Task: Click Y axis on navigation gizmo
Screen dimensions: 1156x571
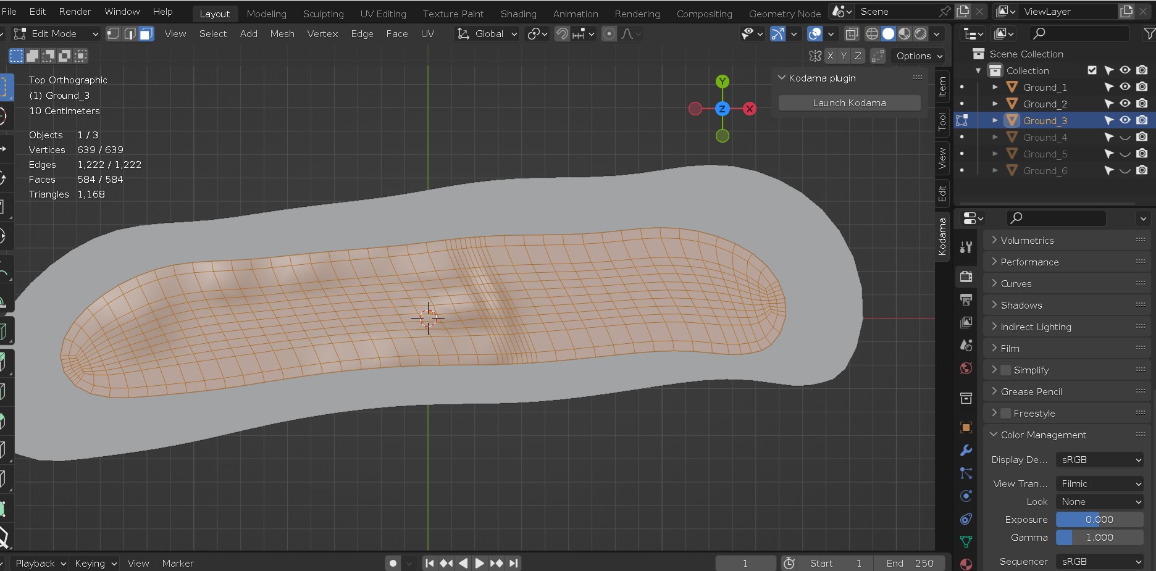Action: click(722, 81)
